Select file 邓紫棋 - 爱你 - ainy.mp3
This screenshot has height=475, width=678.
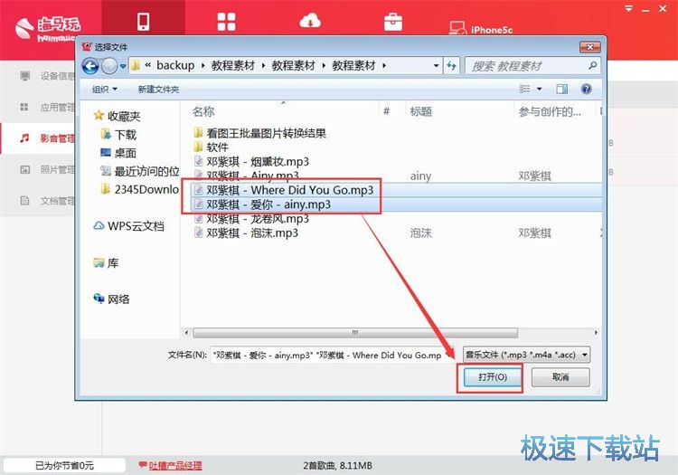pyautogui.click(x=262, y=204)
